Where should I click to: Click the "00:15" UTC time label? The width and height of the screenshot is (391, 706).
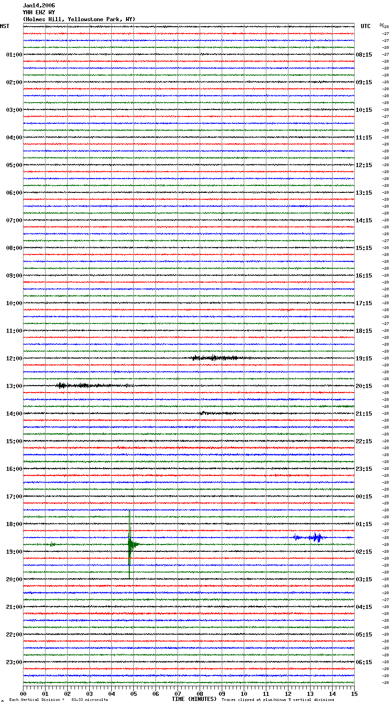(364, 497)
